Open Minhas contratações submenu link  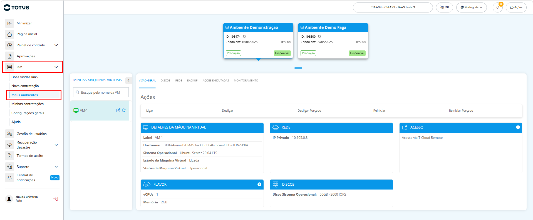28,104
